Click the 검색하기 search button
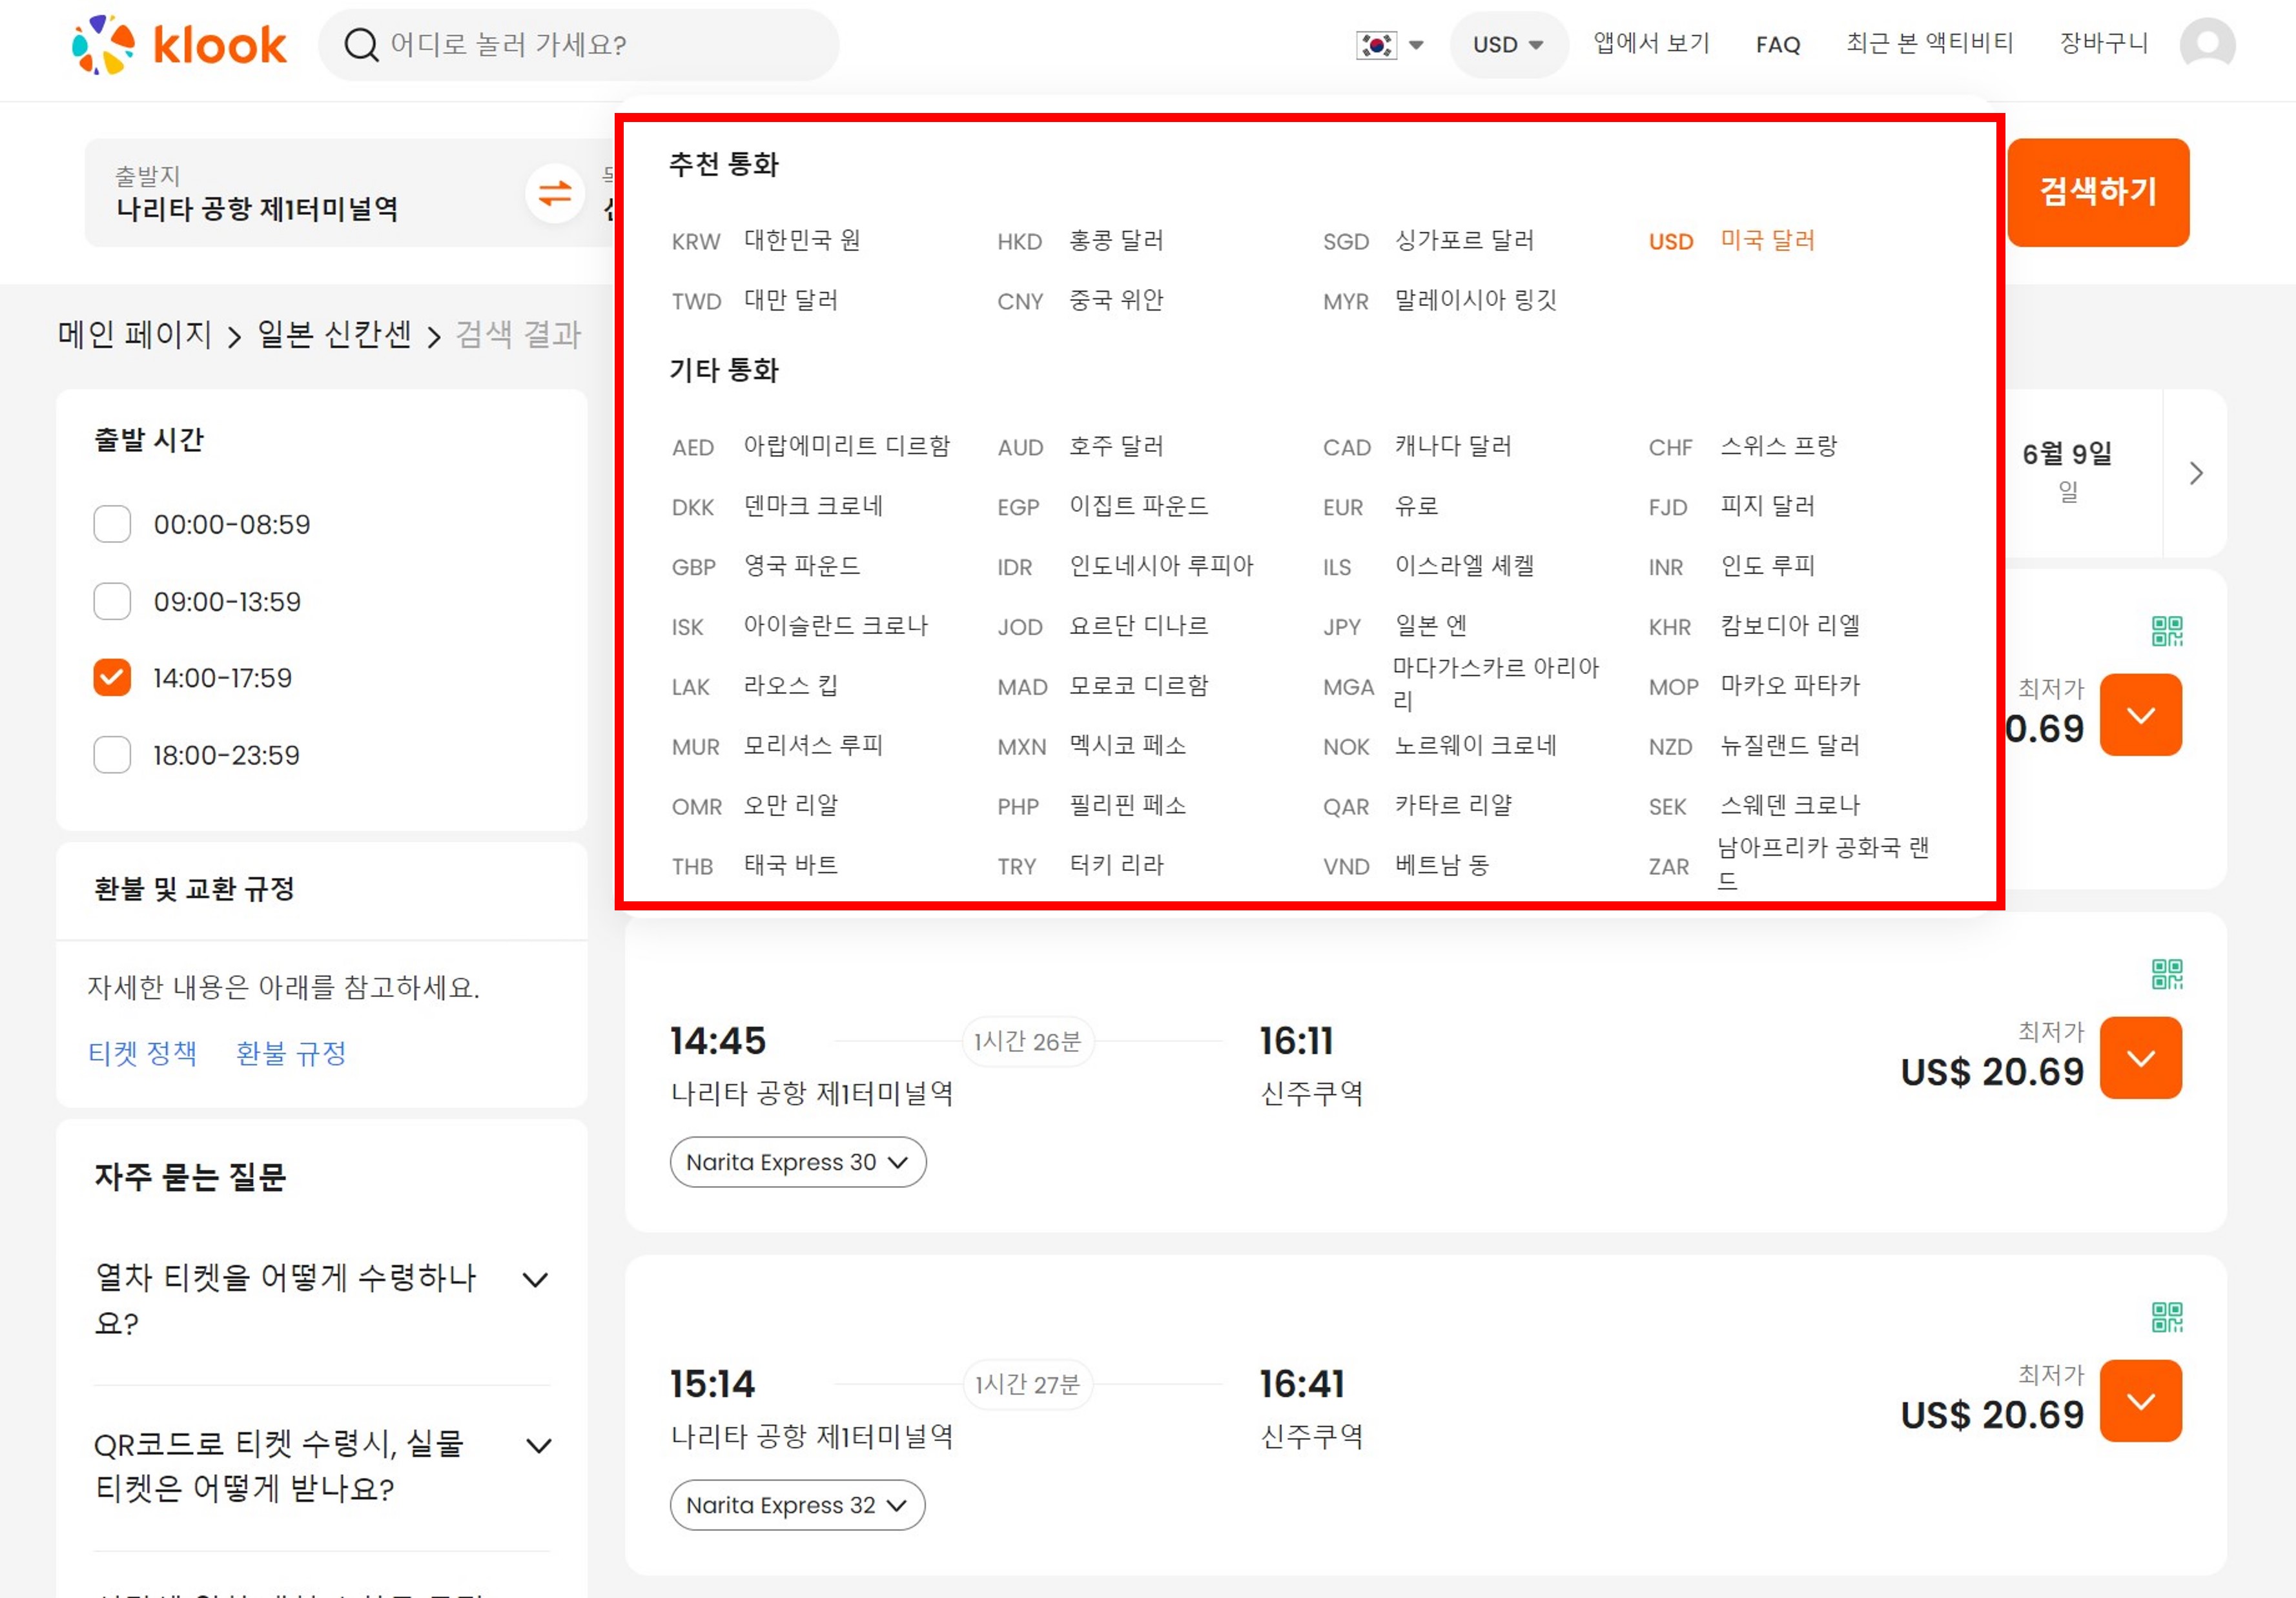The width and height of the screenshot is (2296, 1598). coord(2097,192)
